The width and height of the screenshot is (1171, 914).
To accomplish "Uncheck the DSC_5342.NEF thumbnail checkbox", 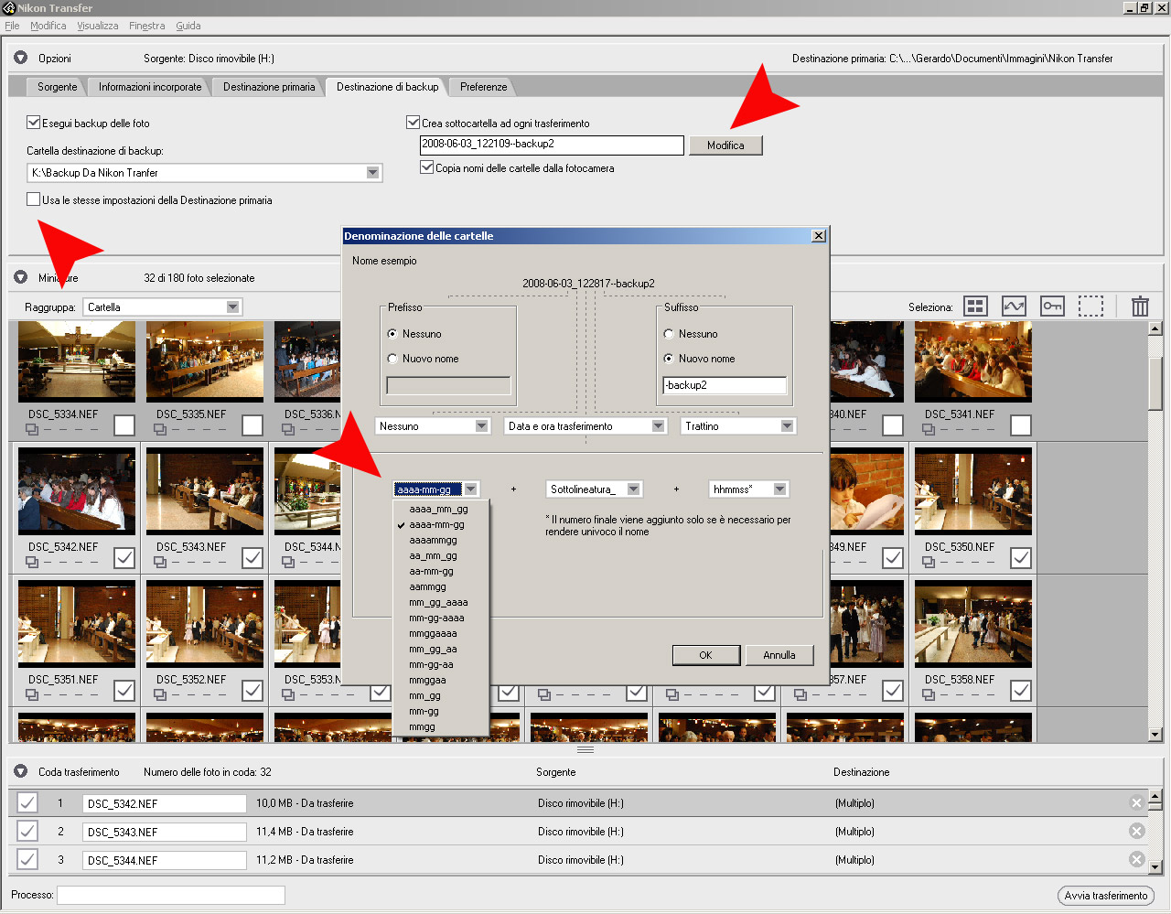I will (x=124, y=558).
